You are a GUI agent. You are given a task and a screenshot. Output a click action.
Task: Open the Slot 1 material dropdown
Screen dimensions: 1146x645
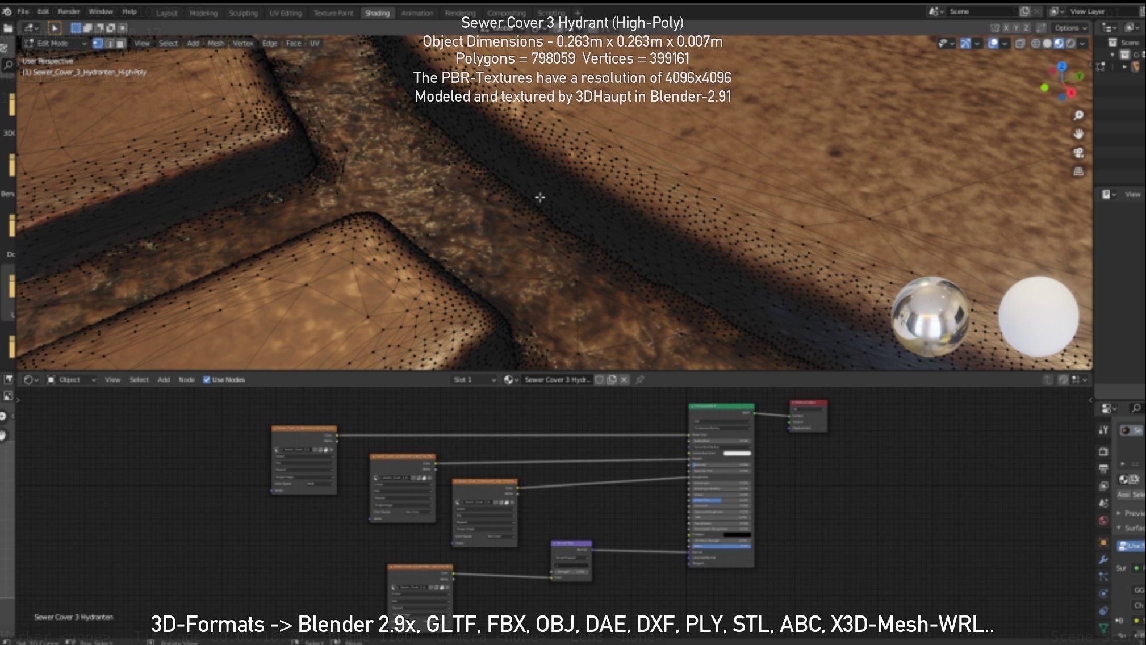474,380
